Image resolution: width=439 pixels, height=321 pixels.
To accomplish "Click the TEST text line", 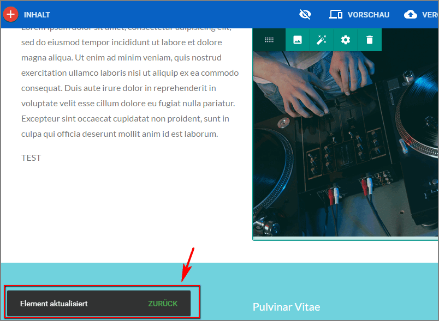I will 31,158.
